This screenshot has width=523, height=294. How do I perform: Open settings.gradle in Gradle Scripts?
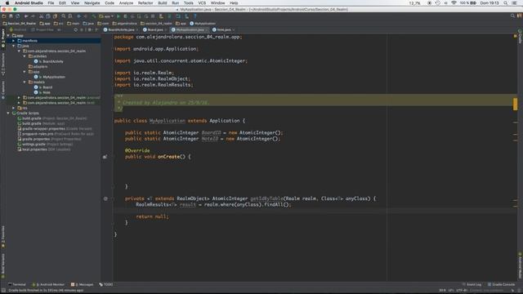click(46, 144)
